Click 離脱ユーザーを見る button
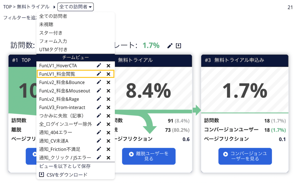 coord(148,156)
